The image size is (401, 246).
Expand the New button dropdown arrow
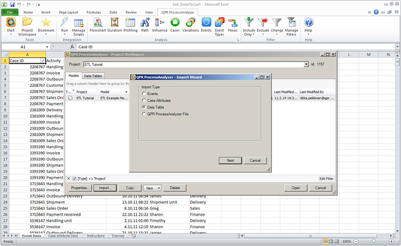(159, 188)
